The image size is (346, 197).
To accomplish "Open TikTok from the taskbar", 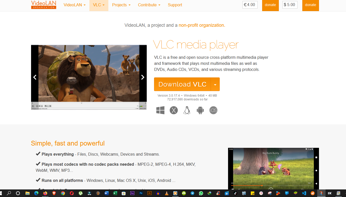I will pos(235,193).
